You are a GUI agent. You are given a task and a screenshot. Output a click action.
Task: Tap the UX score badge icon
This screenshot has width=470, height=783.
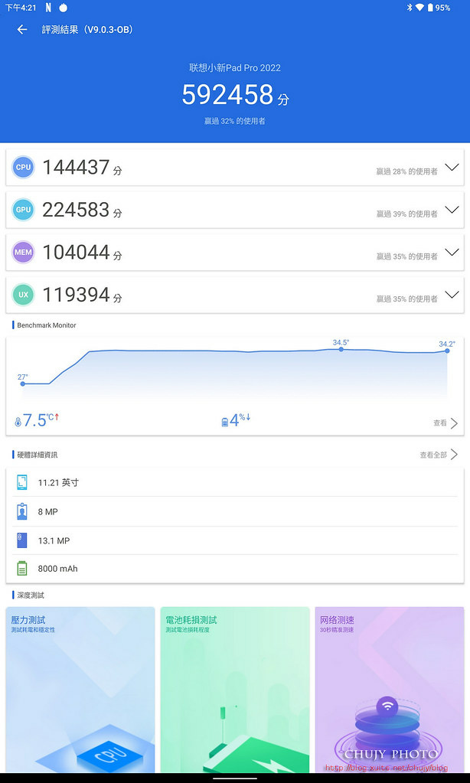[24, 295]
